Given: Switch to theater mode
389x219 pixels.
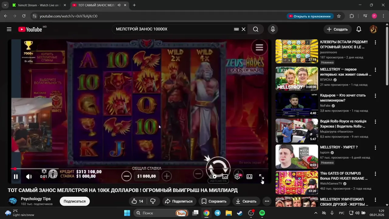Looking at the screenshot, I should (x=249, y=176).
